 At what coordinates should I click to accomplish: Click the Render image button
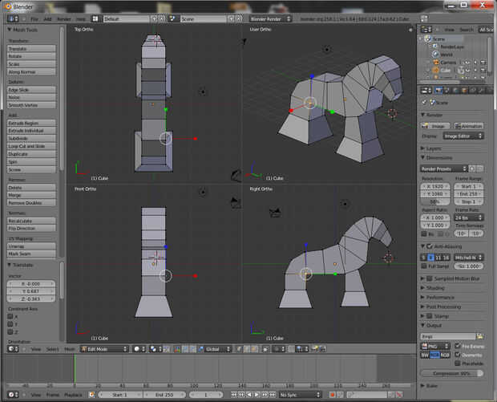(x=436, y=126)
